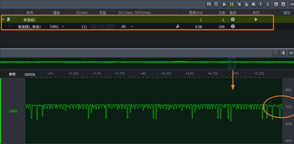Screen dimensions: 294x144
Task: Click the 名称 column header
Action: click(29, 13)
